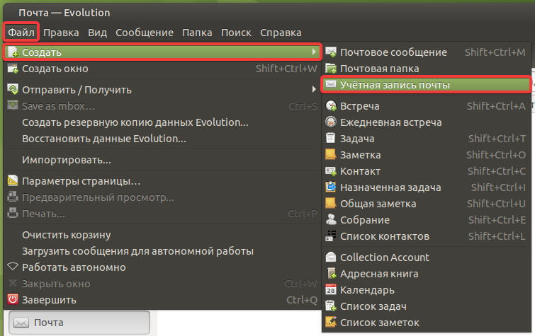Click the address book icon beside Адресная книга

pyautogui.click(x=331, y=274)
